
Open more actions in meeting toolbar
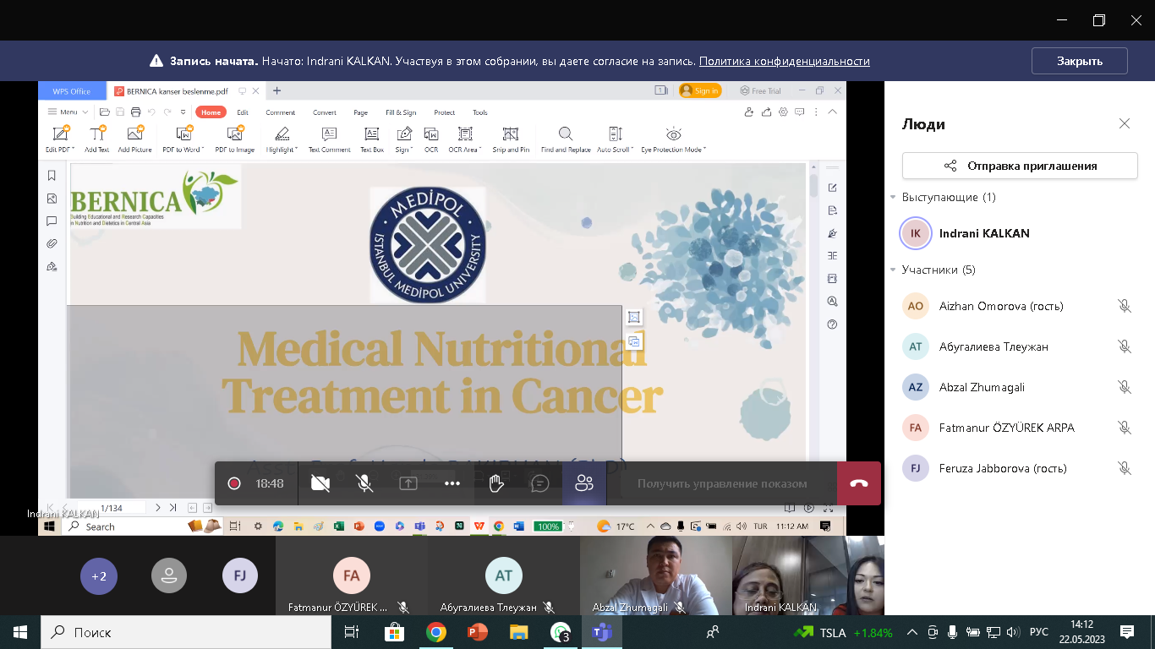click(x=452, y=483)
